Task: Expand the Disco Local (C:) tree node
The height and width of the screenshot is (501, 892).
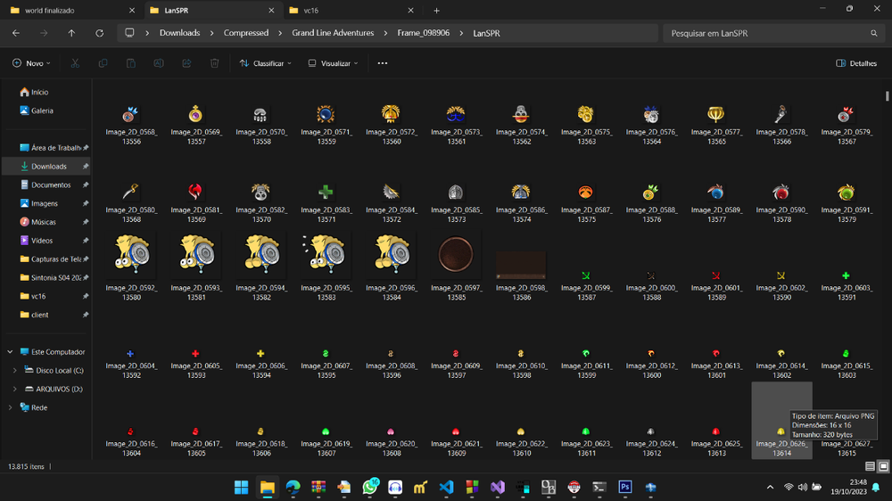Action: 15,370
